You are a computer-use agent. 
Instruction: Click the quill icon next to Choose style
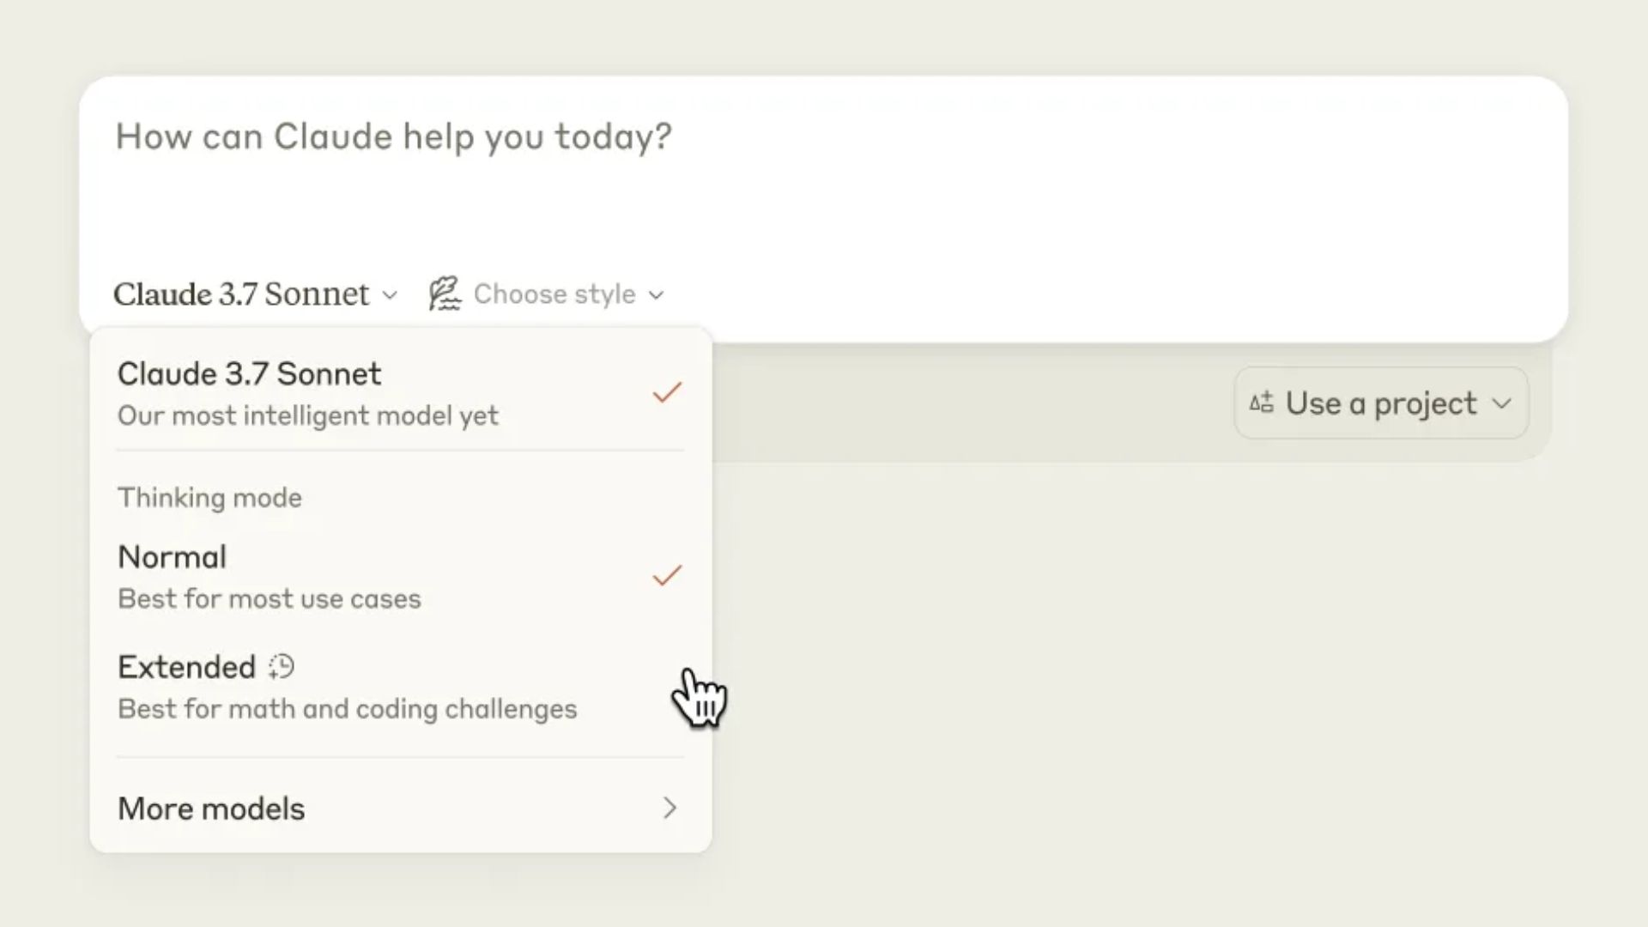click(x=445, y=293)
